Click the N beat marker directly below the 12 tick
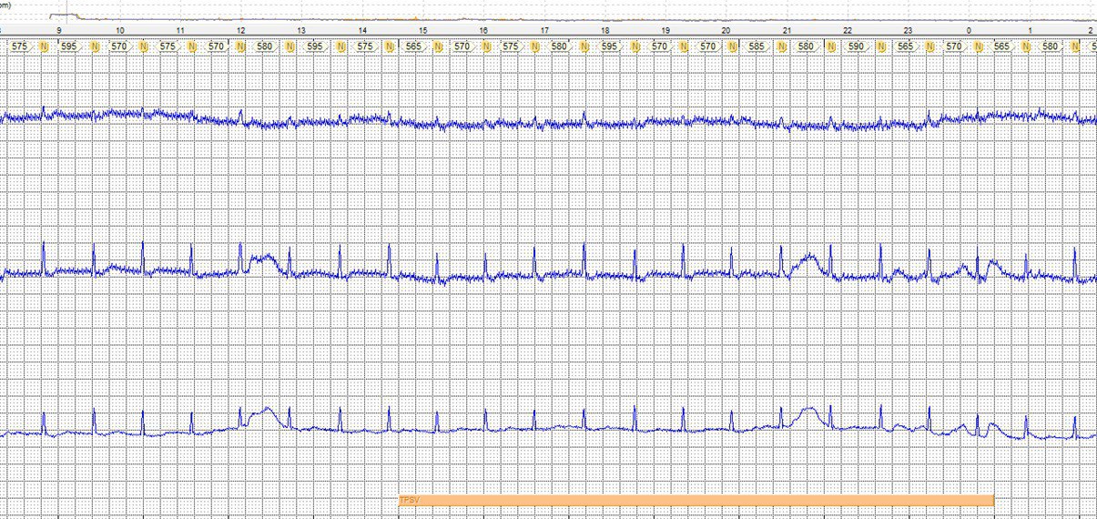Image resolution: width=1097 pixels, height=519 pixels. pos(240,46)
